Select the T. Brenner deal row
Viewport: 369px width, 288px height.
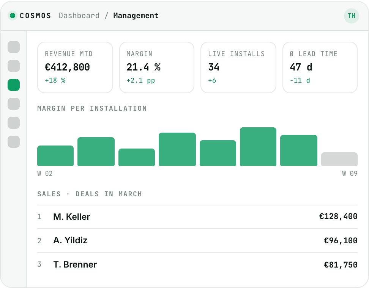pyautogui.click(x=197, y=265)
